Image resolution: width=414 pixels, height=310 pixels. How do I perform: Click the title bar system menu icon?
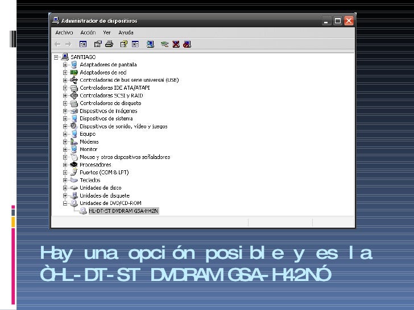tap(56, 20)
